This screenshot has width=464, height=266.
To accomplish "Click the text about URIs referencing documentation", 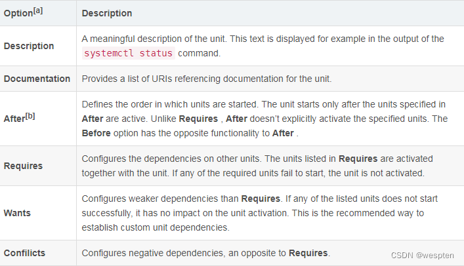I will point(207,79).
